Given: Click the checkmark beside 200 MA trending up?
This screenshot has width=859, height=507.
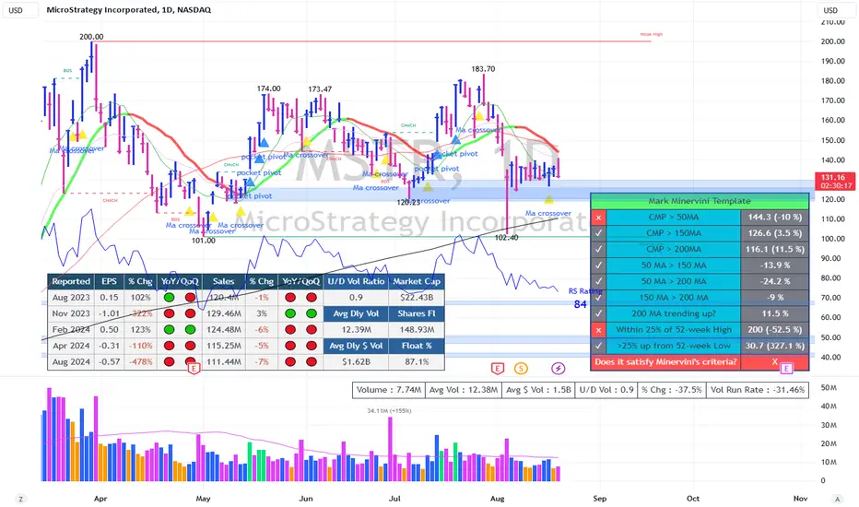Looking at the screenshot, I should [x=598, y=313].
